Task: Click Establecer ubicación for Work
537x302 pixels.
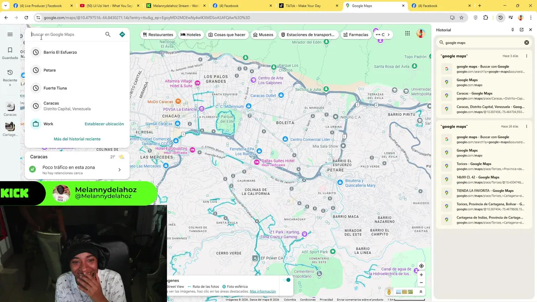Action: [104, 124]
